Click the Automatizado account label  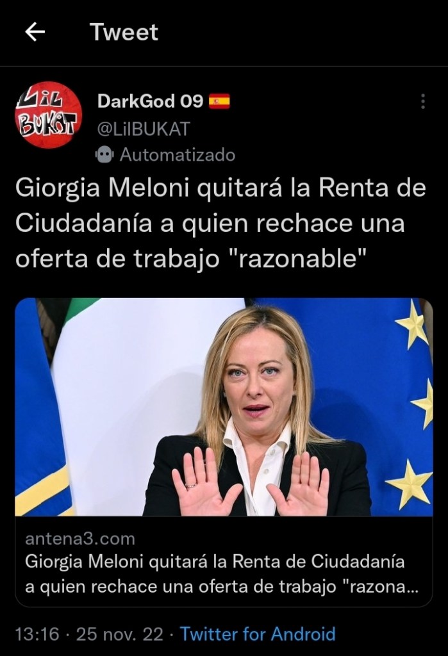178,155
